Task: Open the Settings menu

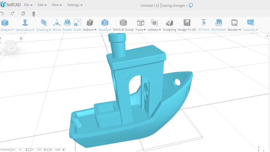Action: (75, 5)
